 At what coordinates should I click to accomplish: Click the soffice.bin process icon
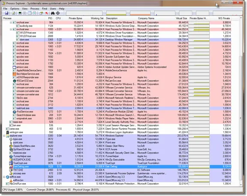coord(11,181)
